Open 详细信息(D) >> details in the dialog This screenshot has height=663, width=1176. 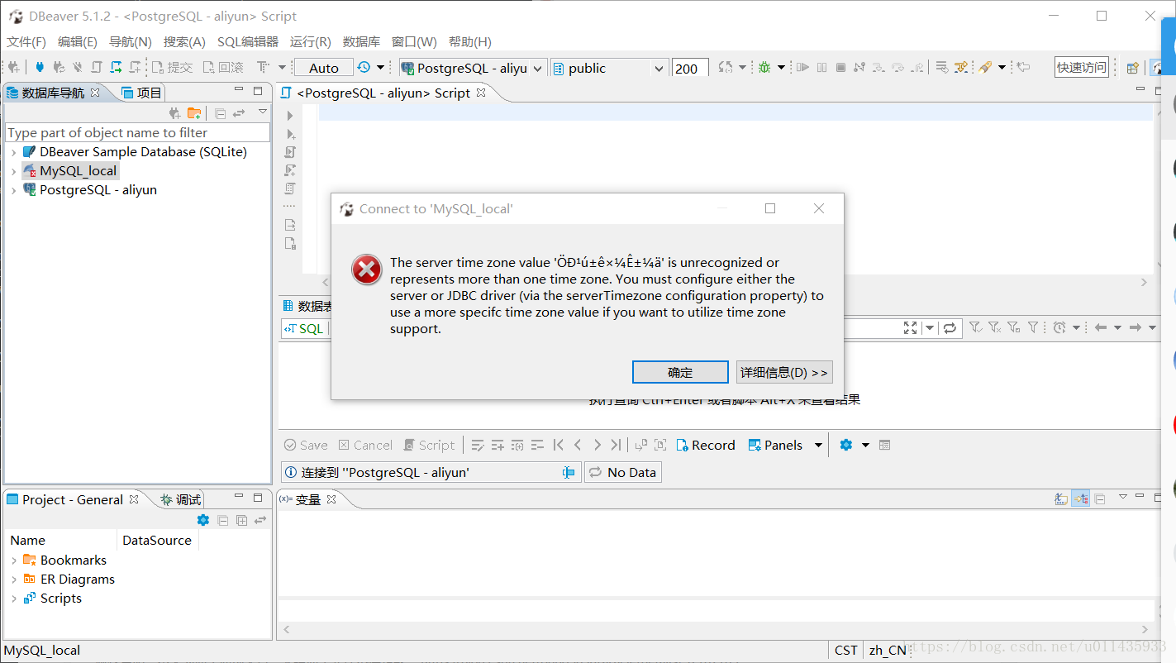point(784,372)
